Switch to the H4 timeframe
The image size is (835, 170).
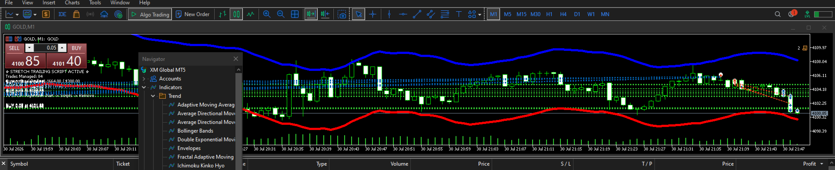pos(563,14)
